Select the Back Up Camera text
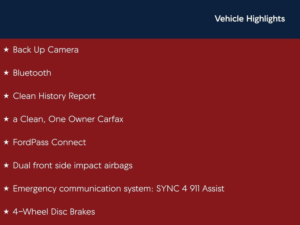Viewport: 300px width, 225px height. (x=46, y=50)
